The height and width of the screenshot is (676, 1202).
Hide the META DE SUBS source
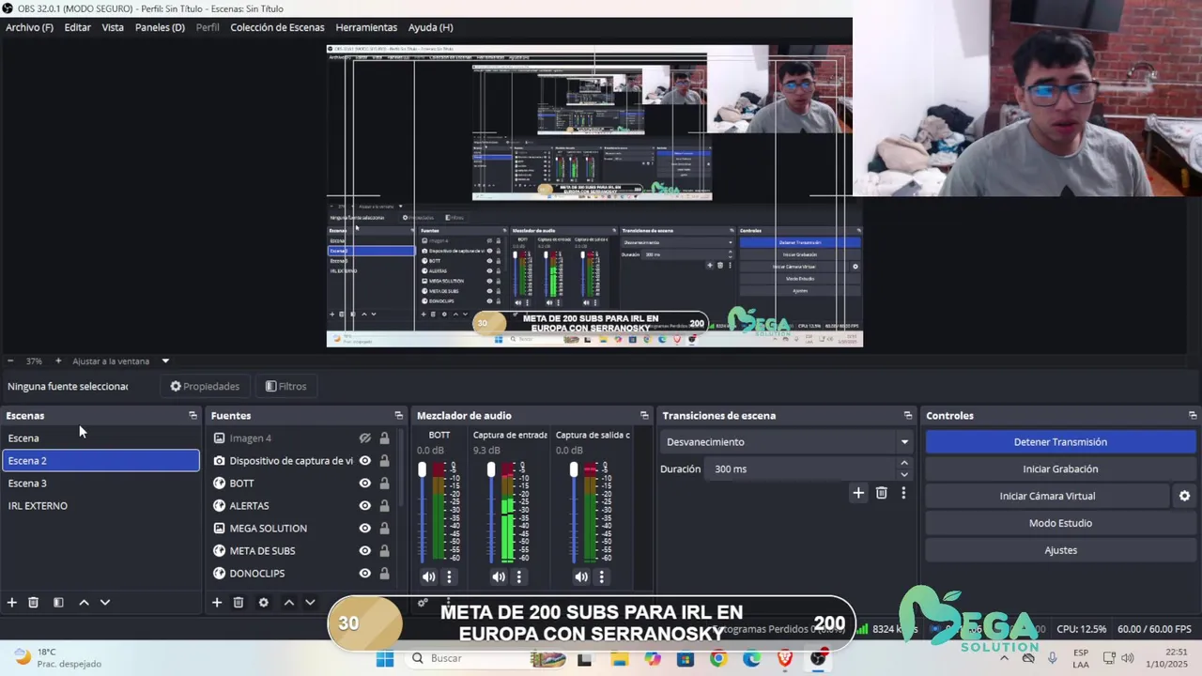click(365, 551)
